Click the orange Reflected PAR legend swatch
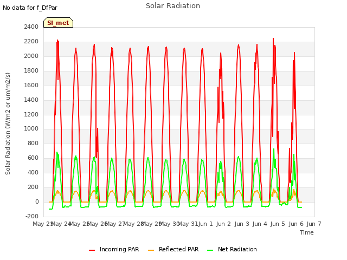 click(x=151, y=250)
